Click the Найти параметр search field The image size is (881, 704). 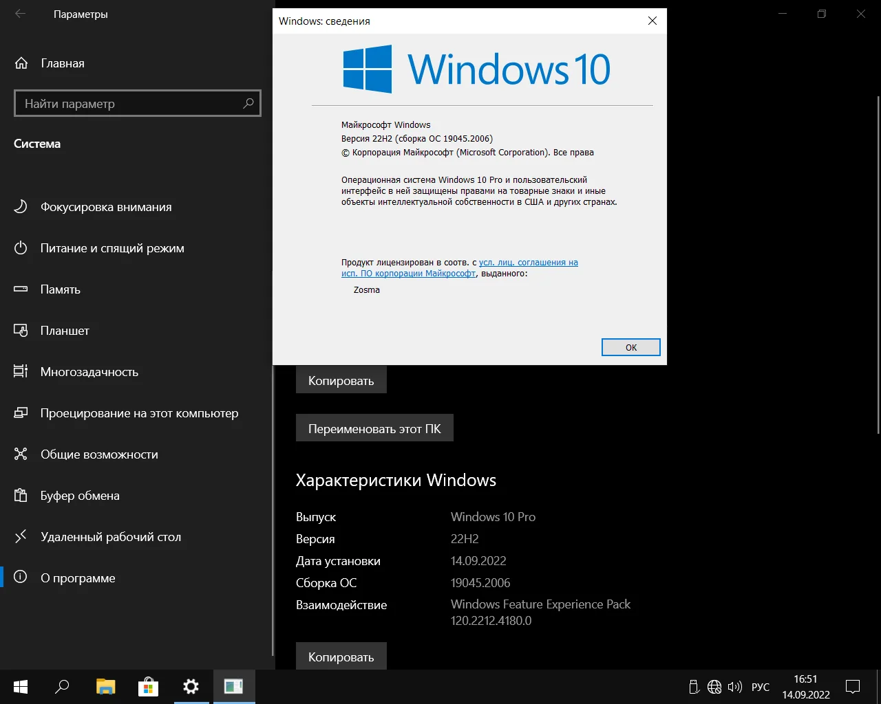point(131,104)
